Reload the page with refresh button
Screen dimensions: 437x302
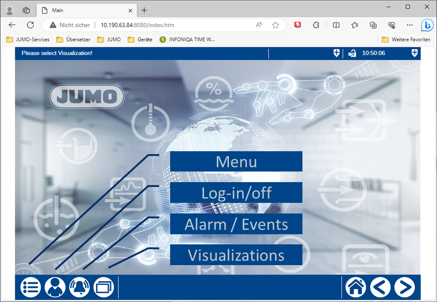click(x=31, y=25)
